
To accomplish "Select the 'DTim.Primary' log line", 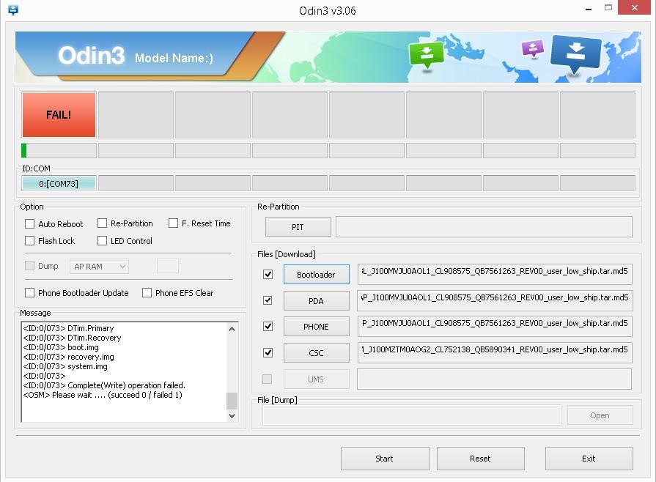I will click(x=69, y=328).
